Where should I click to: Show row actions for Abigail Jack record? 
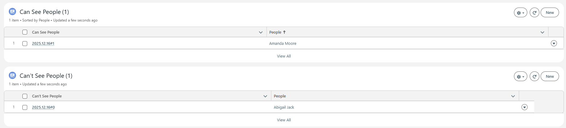524,107
